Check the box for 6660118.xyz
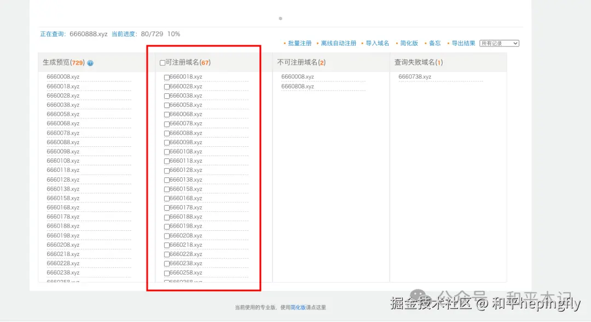The width and height of the screenshot is (591, 322). [166, 161]
